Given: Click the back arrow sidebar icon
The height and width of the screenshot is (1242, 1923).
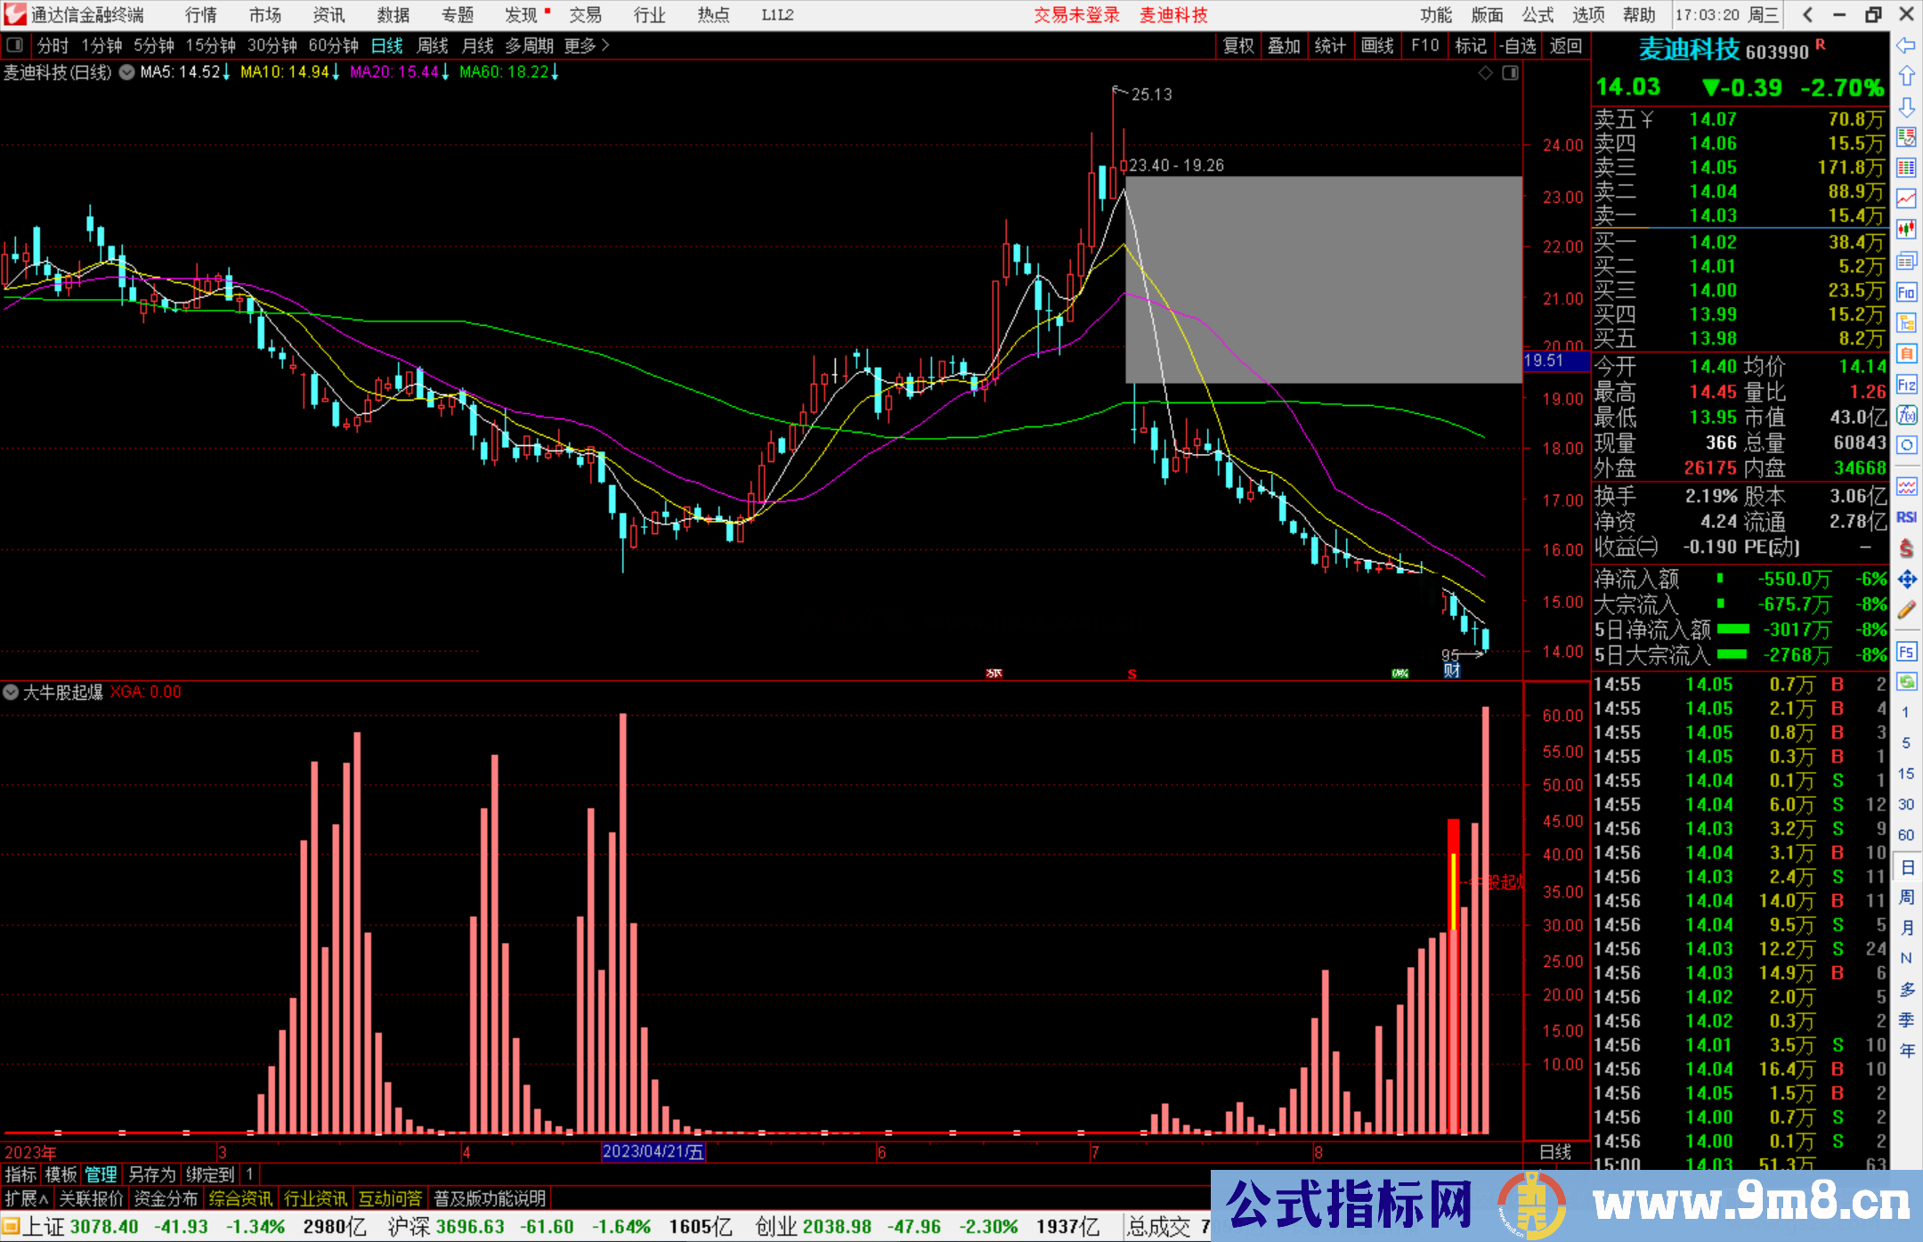Looking at the screenshot, I should [1906, 45].
